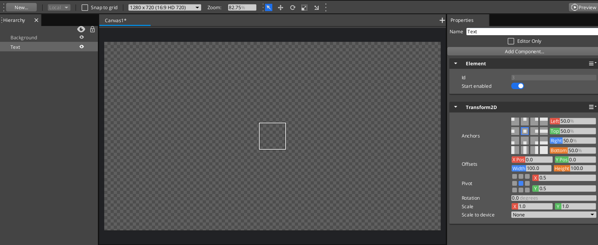The width and height of the screenshot is (598, 245).
Task: Select Background in the Hierarchy
Action: pos(49,37)
